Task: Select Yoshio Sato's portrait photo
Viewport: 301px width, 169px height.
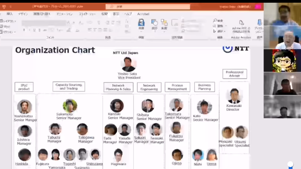Action: point(129,64)
